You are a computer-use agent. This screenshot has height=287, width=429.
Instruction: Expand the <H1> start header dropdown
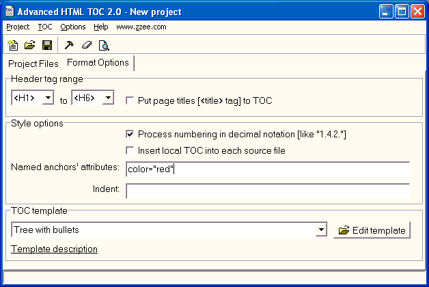[x=48, y=98]
